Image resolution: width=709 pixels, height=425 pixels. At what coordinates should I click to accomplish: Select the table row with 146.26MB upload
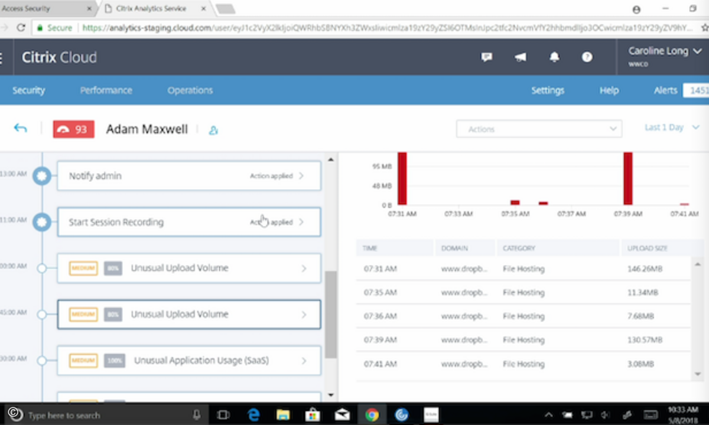(x=523, y=269)
